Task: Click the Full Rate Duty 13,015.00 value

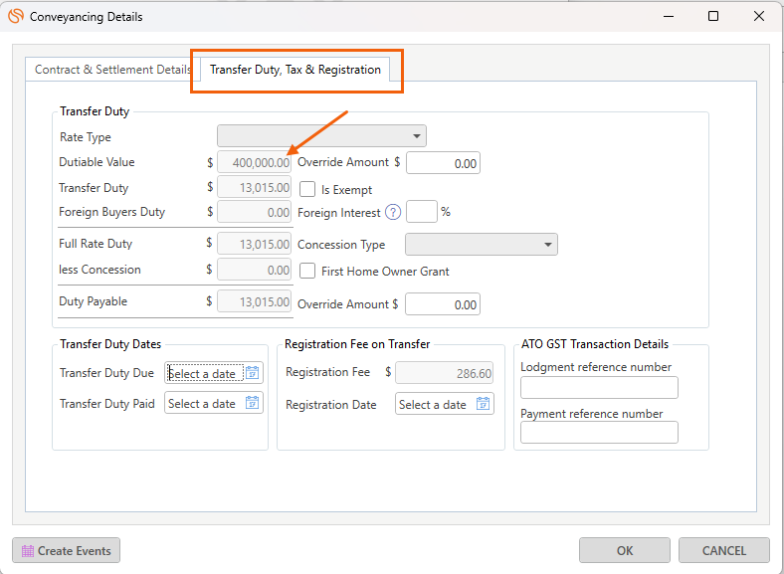Action: [x=254, y=244]
